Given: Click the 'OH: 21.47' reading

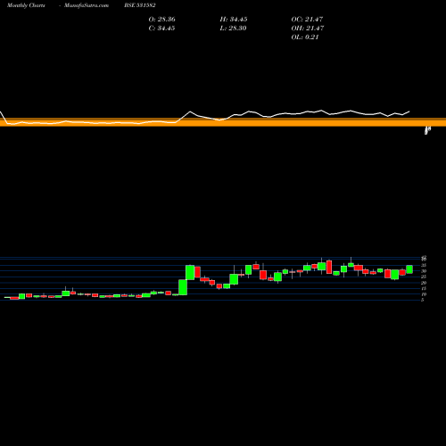Looking at the screenshot, I should (x=308, y=29).
